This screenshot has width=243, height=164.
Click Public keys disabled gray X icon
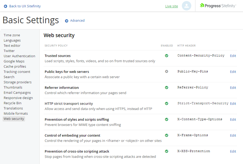pos(167,72)
